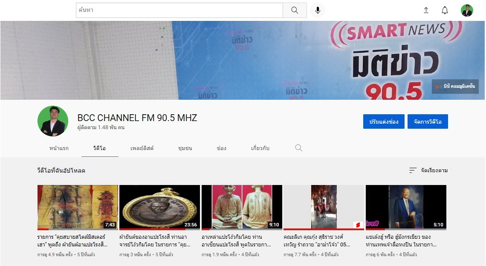Open title ผ้ายันต์ของอาแปะโรงสี
Viewport: 486px width, 266px height.
tap(155, 240)
